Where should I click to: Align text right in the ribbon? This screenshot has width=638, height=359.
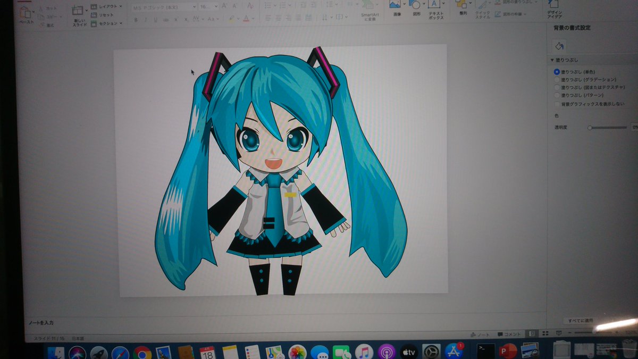click(x=288, y=18)
